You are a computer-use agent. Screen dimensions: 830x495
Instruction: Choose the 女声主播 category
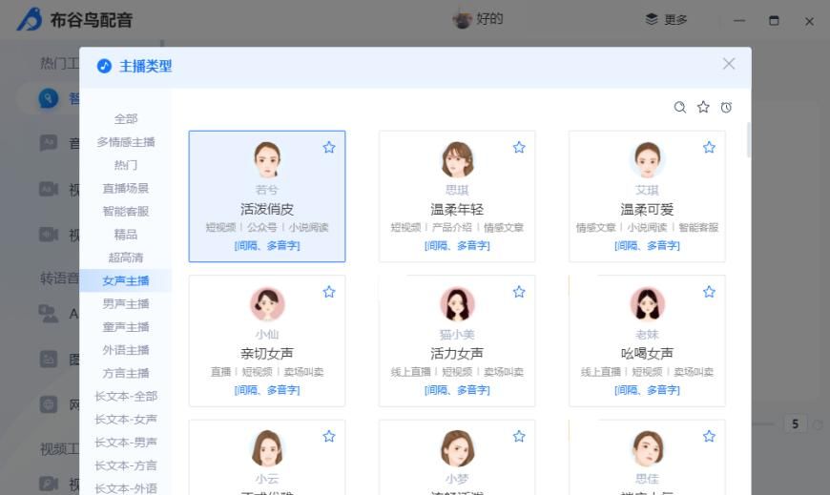125,280
